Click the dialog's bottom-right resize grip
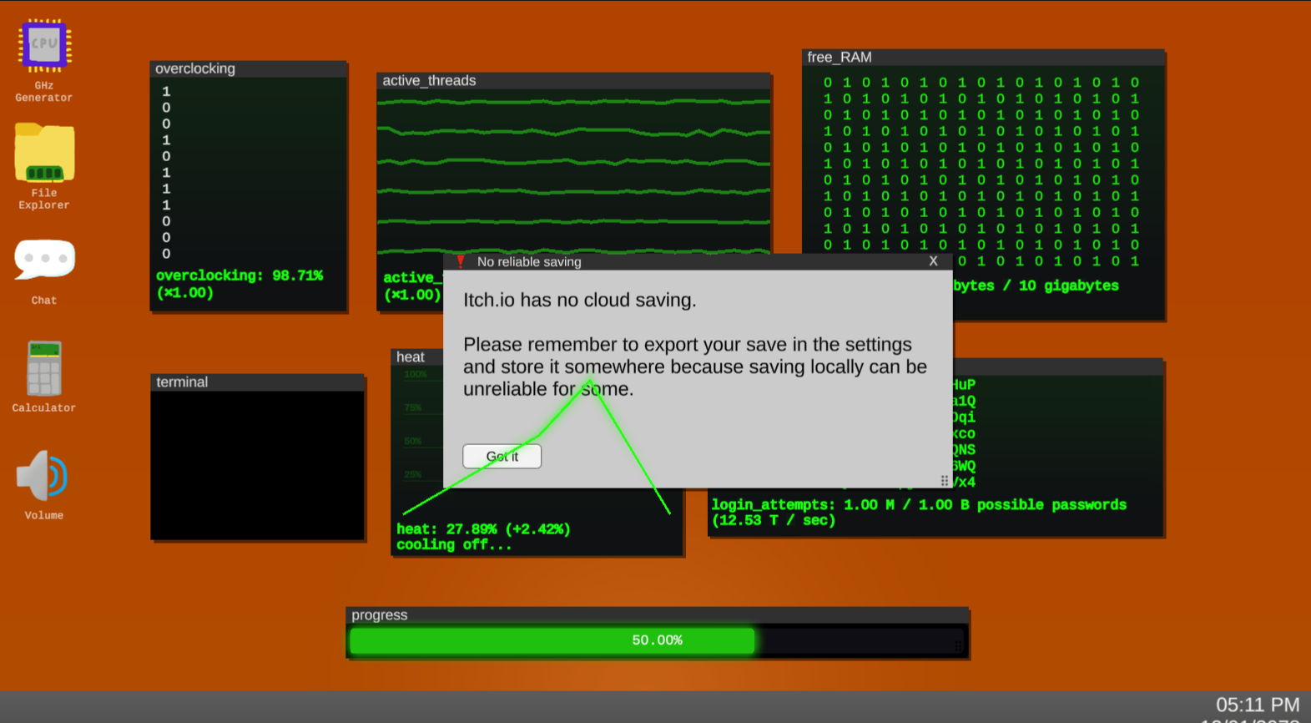The image size is (1311, 723). coord(945,481)
